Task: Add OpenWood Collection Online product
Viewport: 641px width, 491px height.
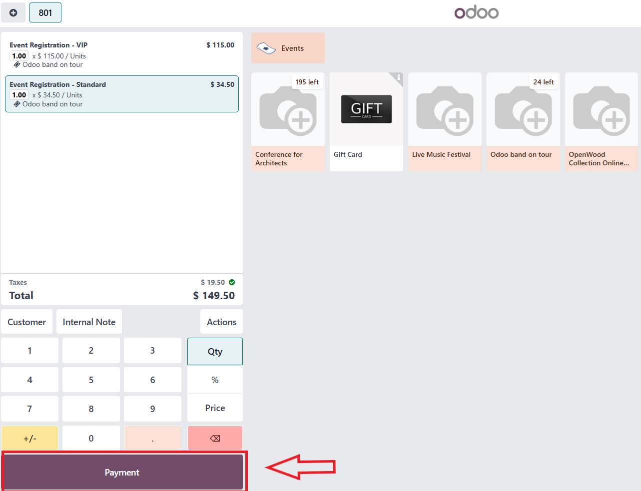Action: (x=602, y=122)
